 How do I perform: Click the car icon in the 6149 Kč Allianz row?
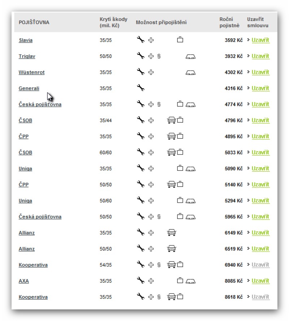pyautogui.click(x=172, y=233)
